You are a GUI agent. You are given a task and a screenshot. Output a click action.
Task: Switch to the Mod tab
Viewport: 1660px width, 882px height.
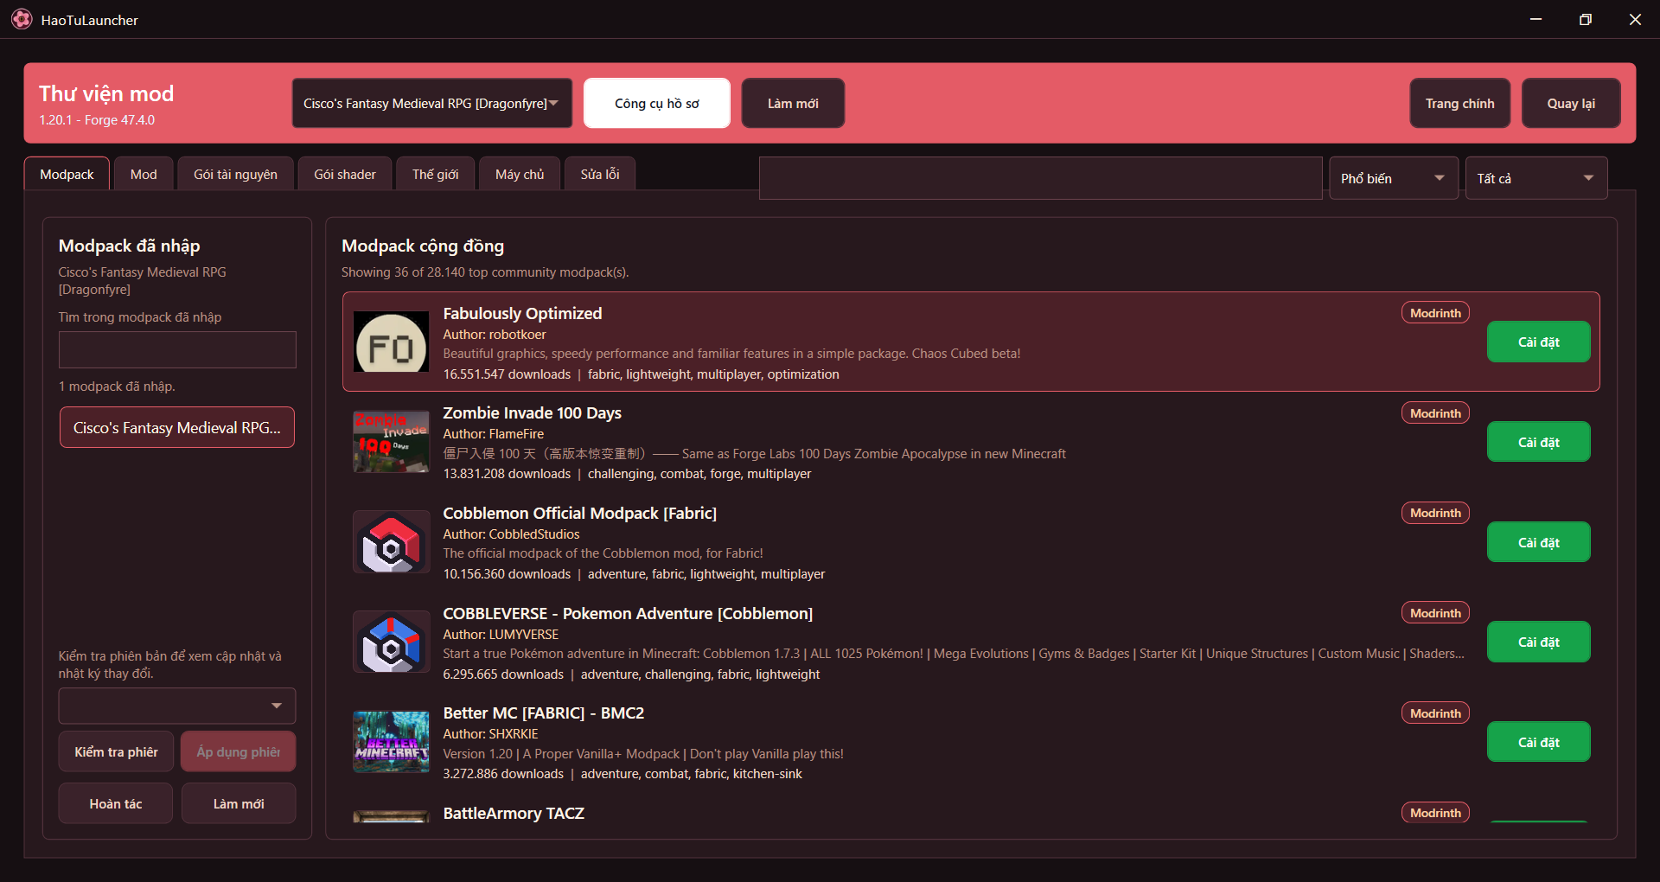(x=144, y=174)
